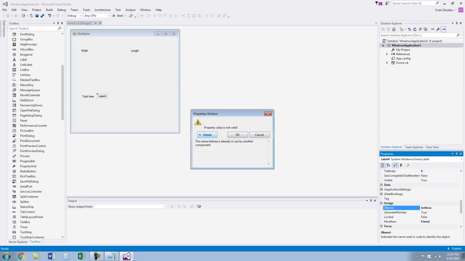Show Events lightning bolt in Properties window
Image resolution: width=465 pixels, height=261 pixels.
click(401, 165)
